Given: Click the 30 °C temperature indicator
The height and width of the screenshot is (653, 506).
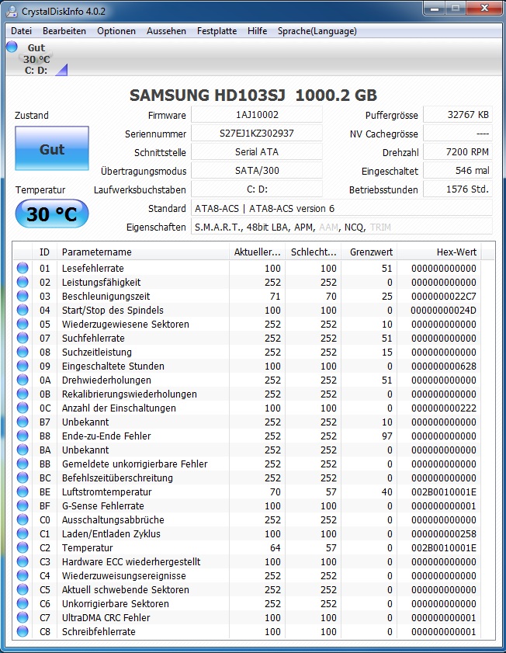Looking at the screenshot, I should tap(52, 214).
